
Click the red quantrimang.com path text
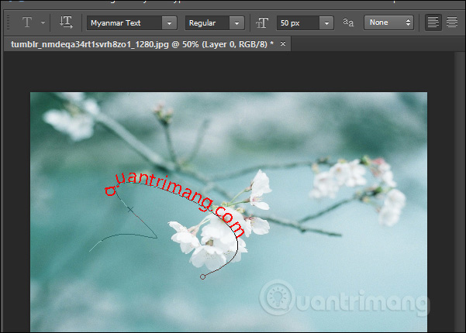tap(175, 204)
